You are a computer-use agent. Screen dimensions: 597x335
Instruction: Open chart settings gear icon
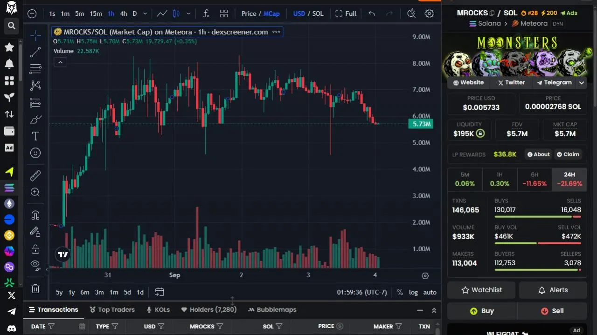pos(430,13)
